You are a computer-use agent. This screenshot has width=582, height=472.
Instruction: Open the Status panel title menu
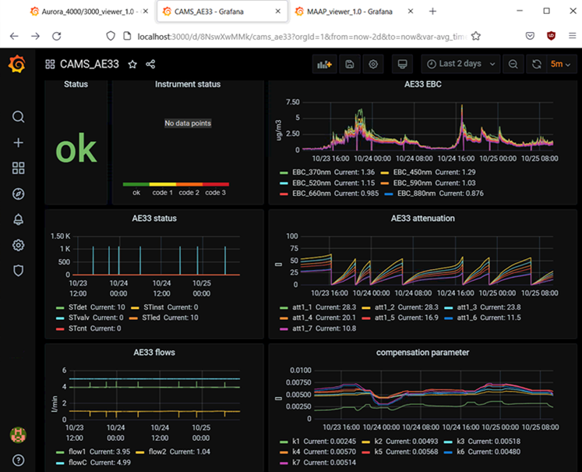(x=76, y=84)
